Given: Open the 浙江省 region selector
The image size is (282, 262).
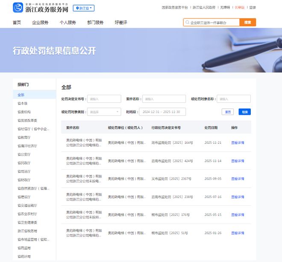Looking at the screenshot, I should 84,8.
